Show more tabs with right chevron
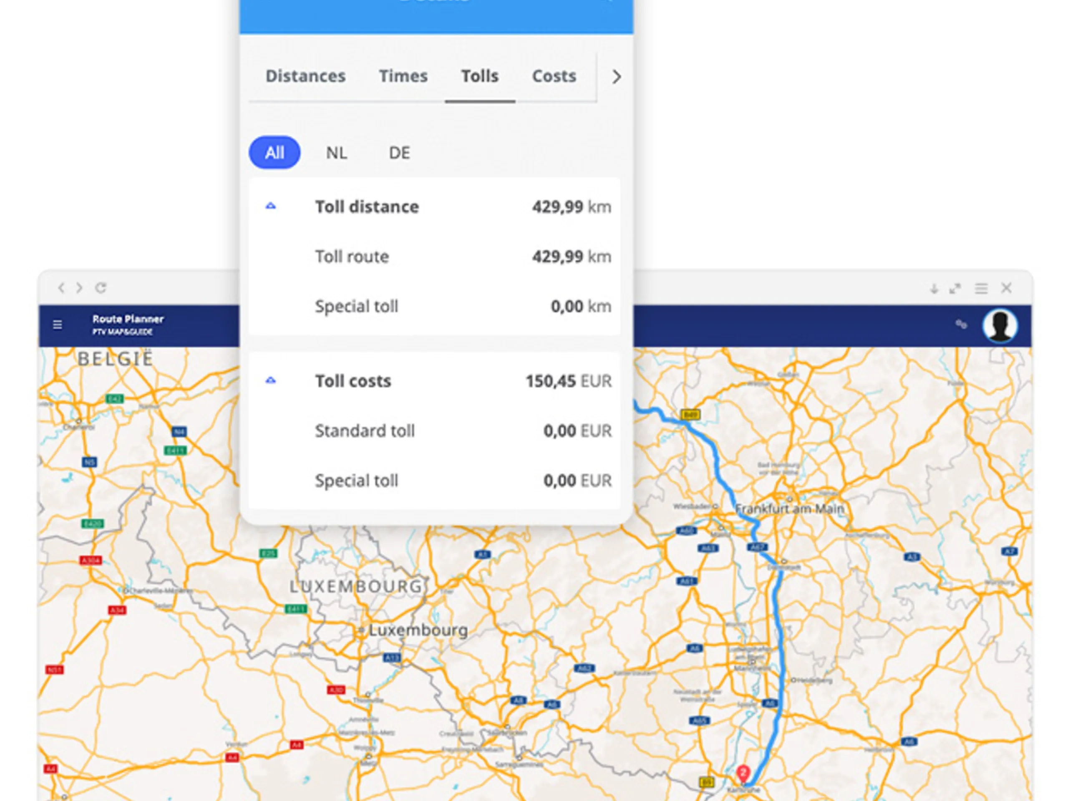 (616, 77)
